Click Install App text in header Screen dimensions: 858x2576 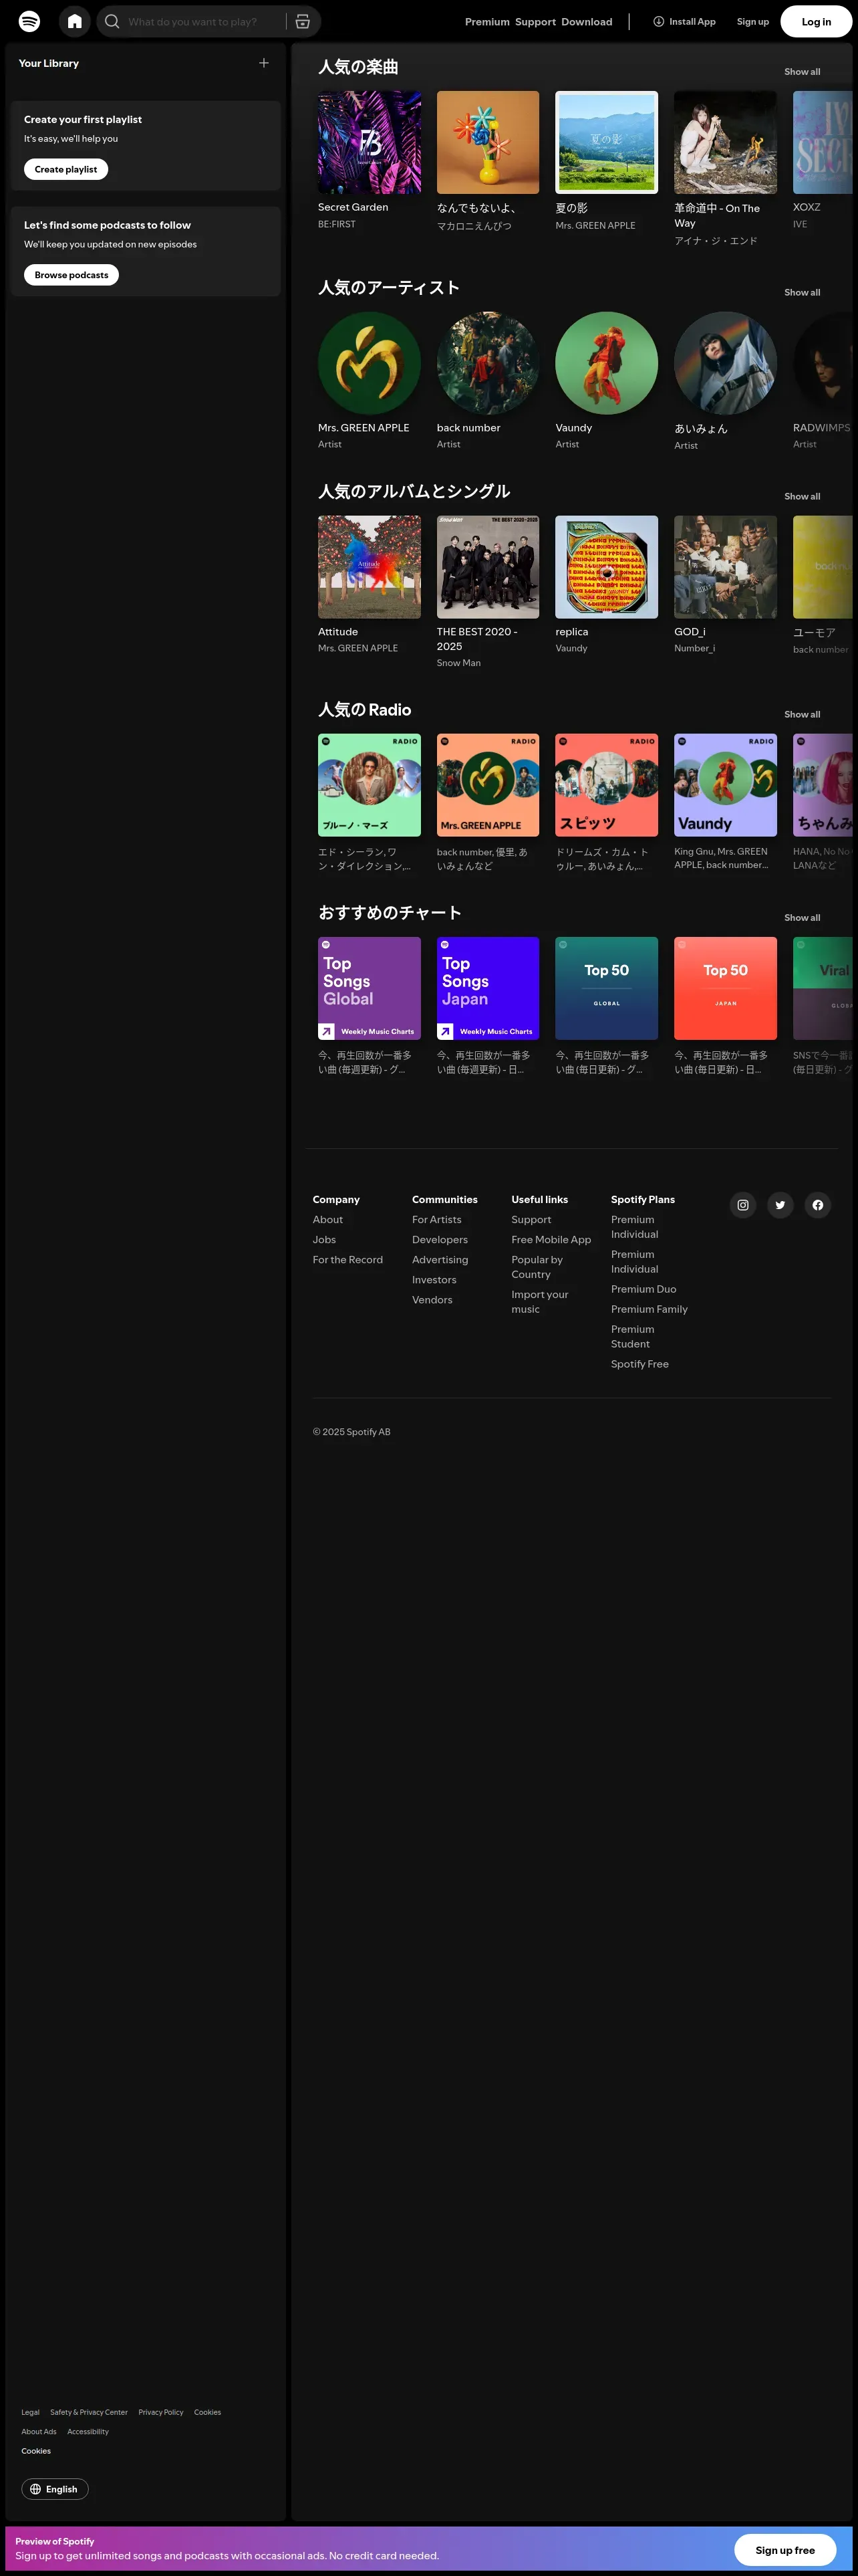tap(692, 21)
